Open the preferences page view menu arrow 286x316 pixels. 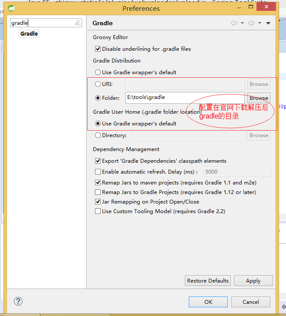(268, 23)
